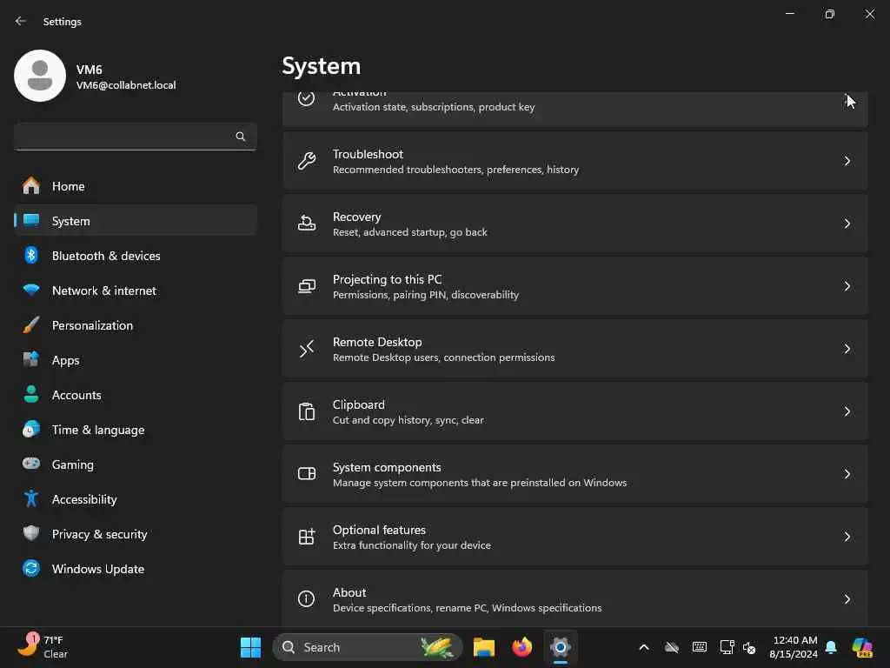Click the muted volume tray icon
Image resolution: width=890 pixels, height=668 pixels.
[x=749, y=647]
